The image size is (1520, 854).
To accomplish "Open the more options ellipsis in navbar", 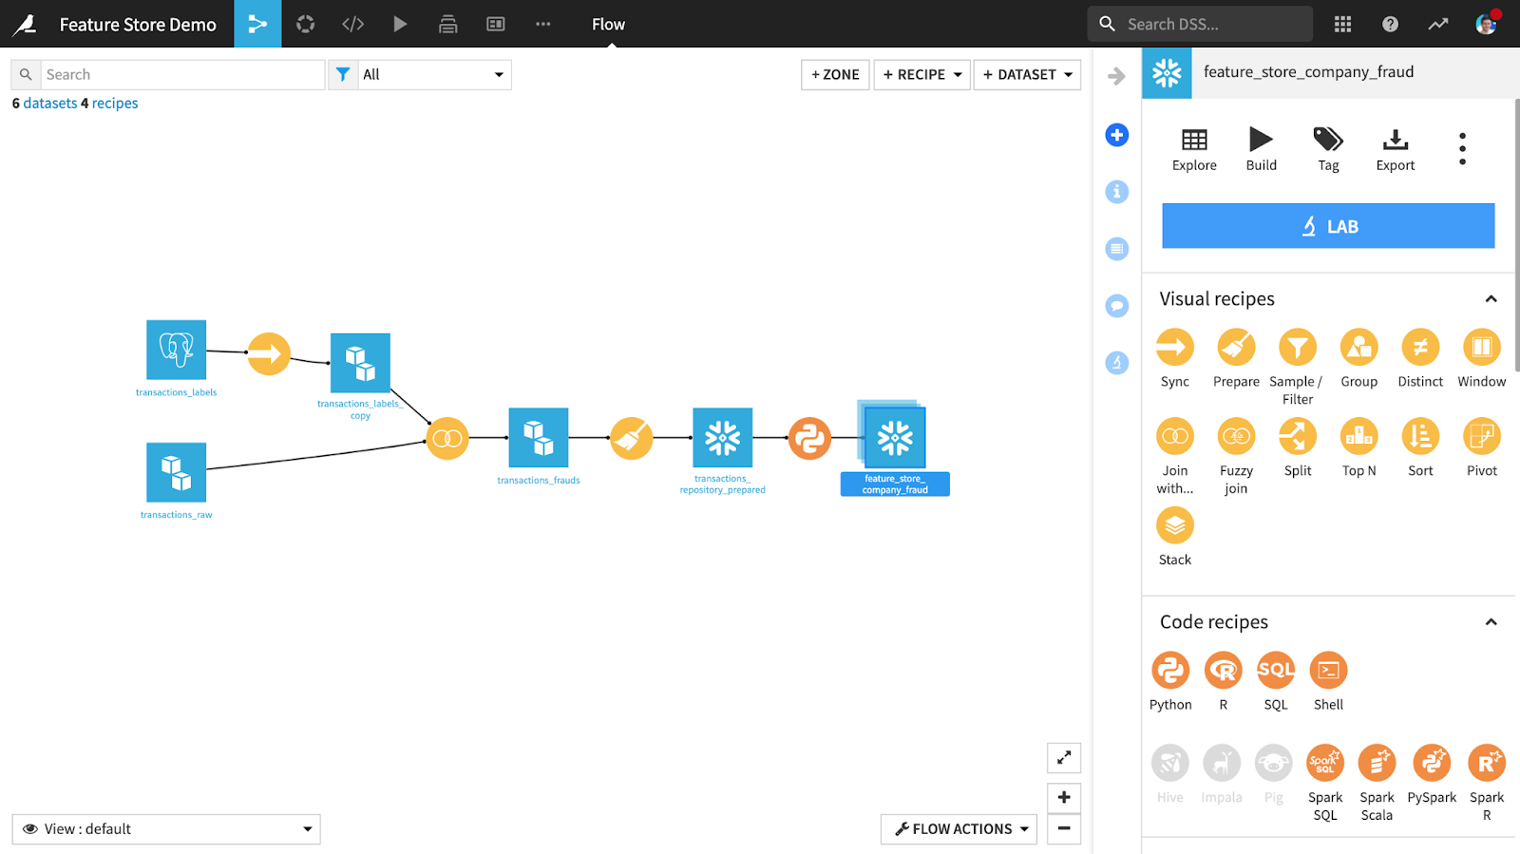I will click(x=542, y=24).
